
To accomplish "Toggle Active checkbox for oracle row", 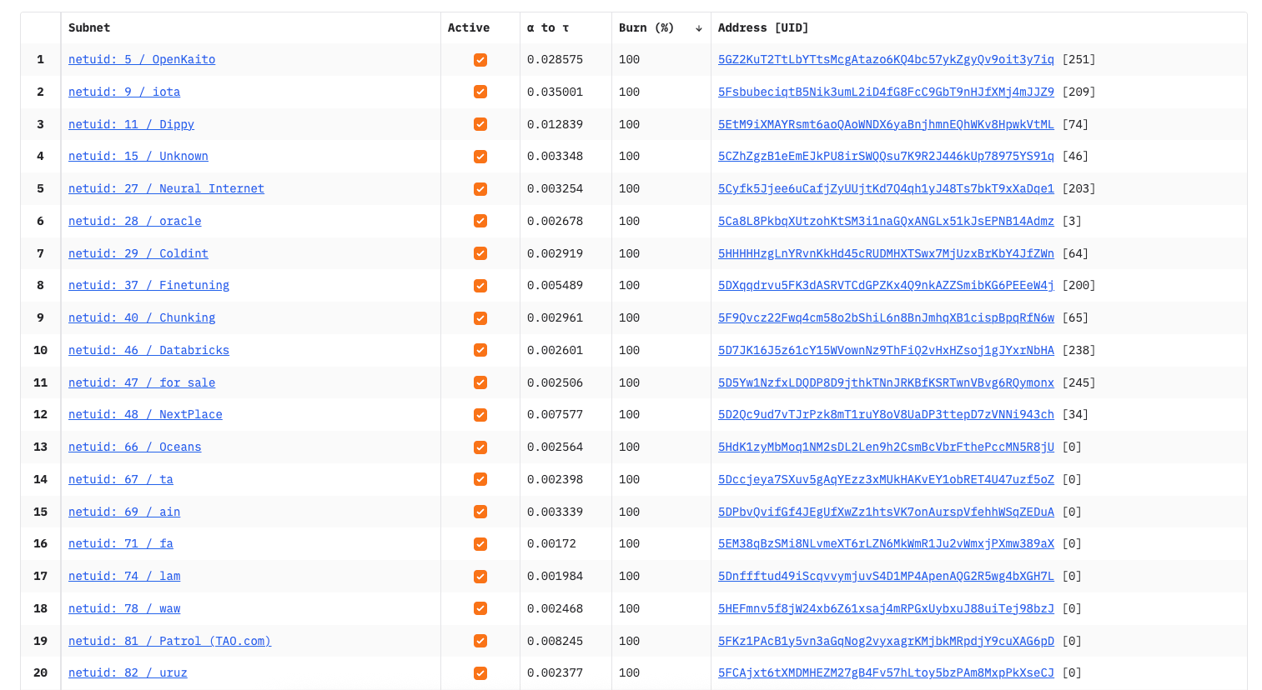I will (480, 221).
